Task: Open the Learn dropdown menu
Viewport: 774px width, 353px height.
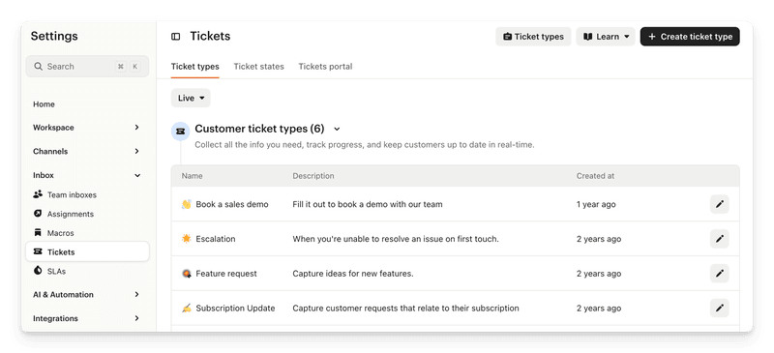Action: 606,37
